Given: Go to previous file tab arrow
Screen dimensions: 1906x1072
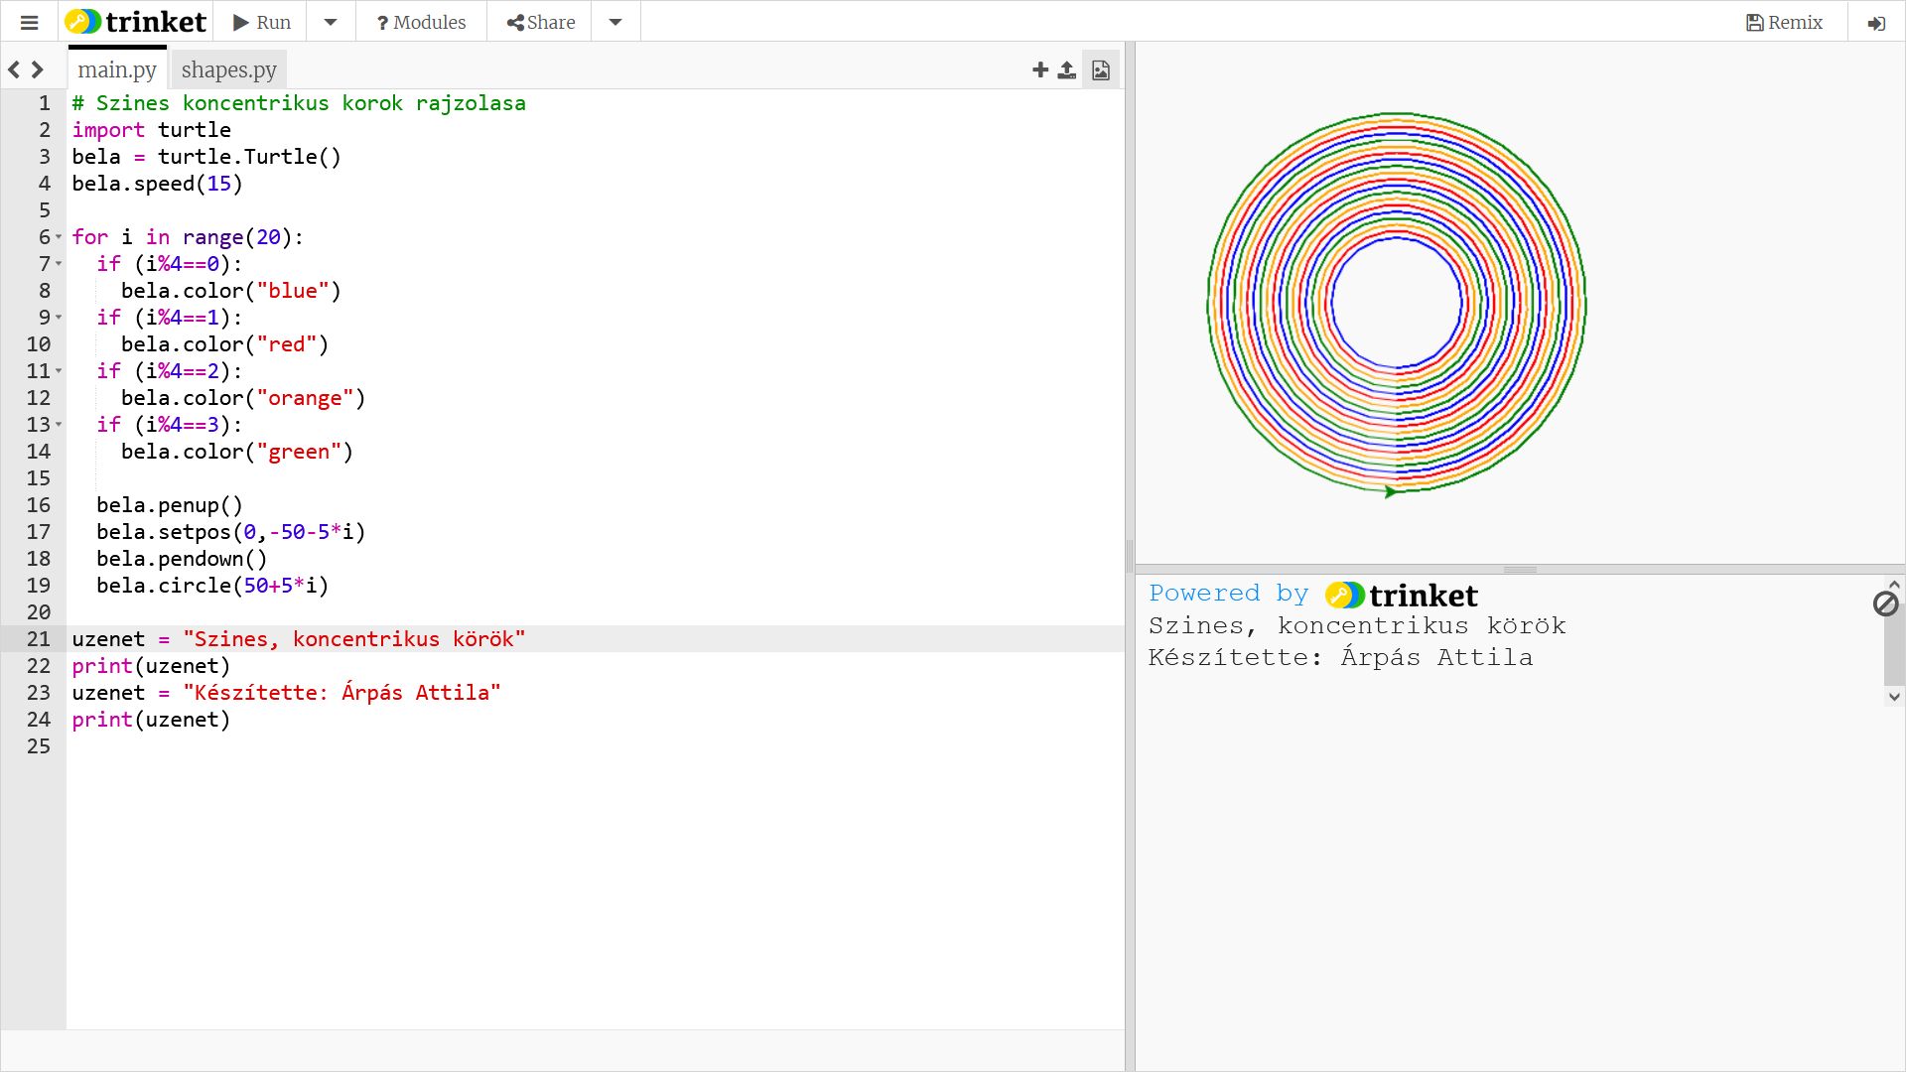Looking at the screenshot, I should 14,69.
